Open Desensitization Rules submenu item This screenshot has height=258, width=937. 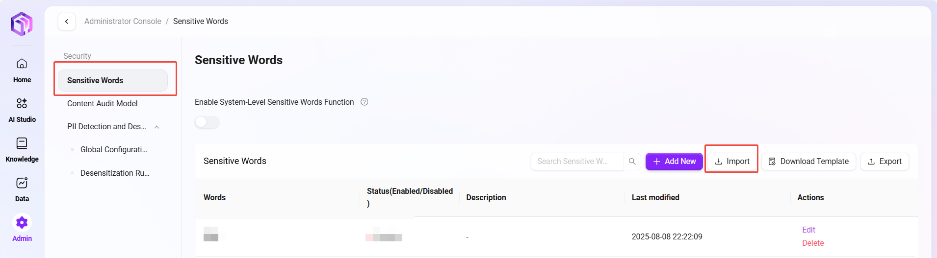tap(114, 173)
